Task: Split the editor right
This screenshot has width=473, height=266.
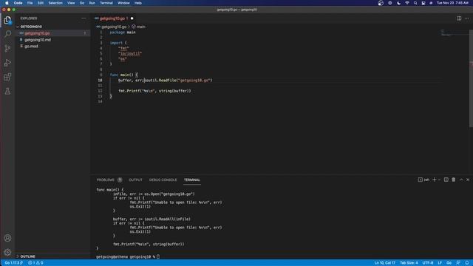Action: click(459, 18)
